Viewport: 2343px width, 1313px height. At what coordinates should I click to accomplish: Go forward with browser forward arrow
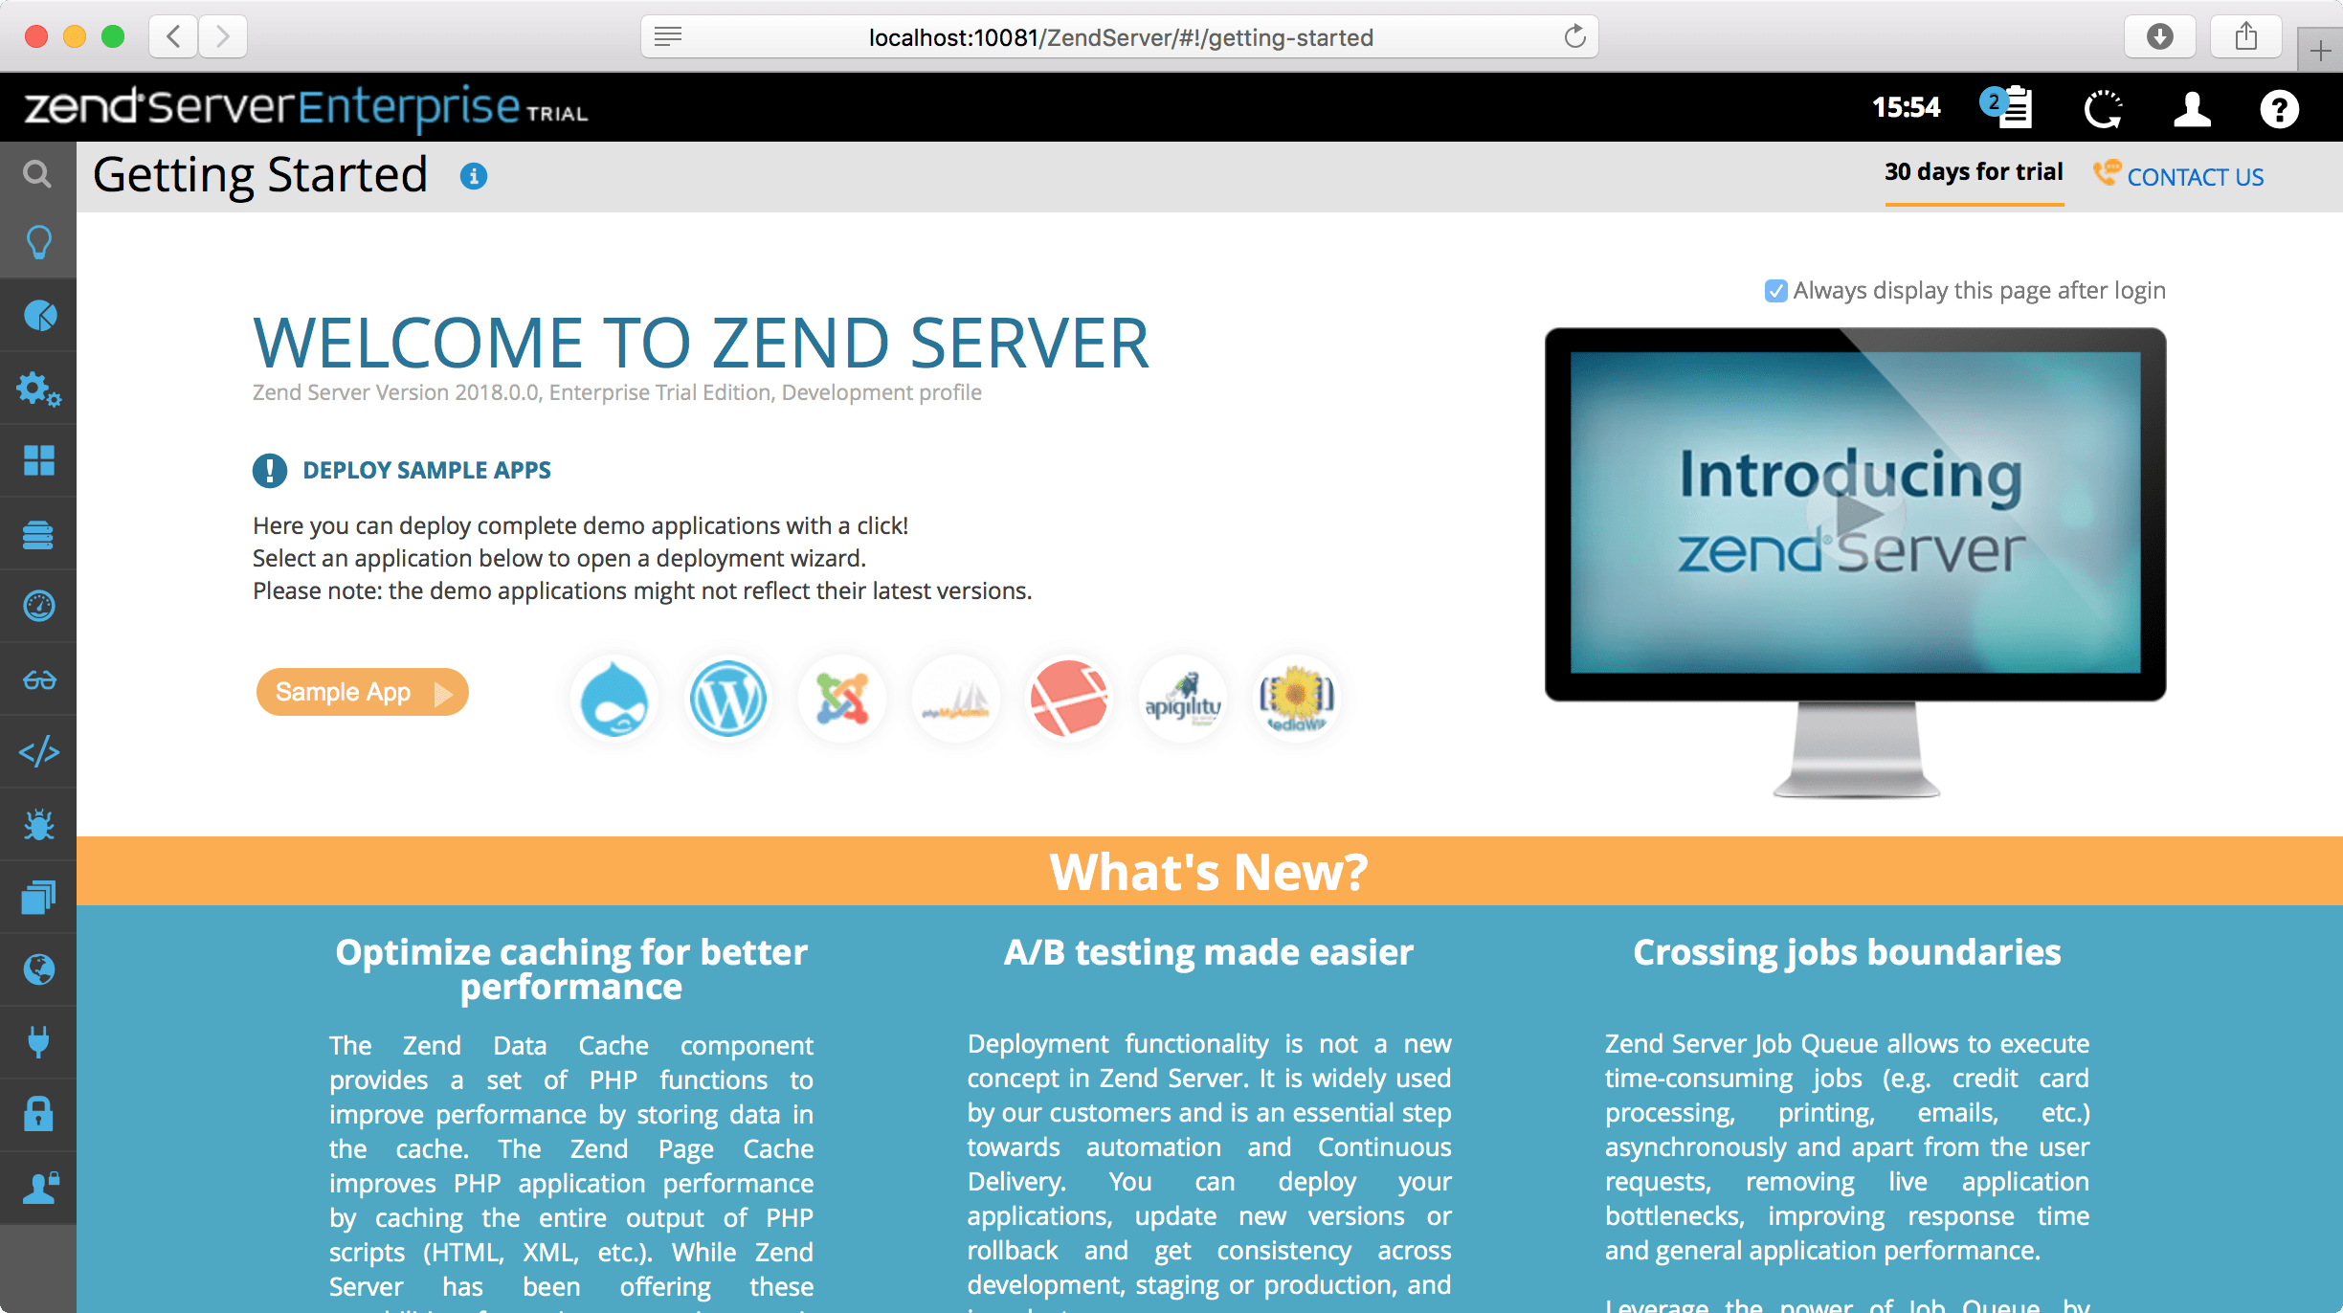click(x=223, y=37)
